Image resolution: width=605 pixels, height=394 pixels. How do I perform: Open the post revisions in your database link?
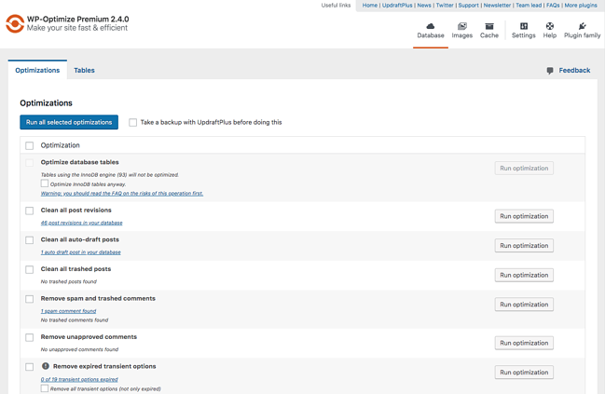point(81,223)
